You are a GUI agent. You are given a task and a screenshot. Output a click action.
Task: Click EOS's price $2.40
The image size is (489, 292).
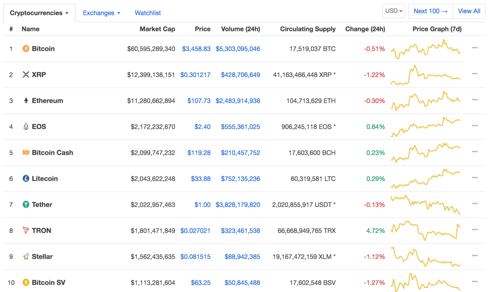coord(202,127)
